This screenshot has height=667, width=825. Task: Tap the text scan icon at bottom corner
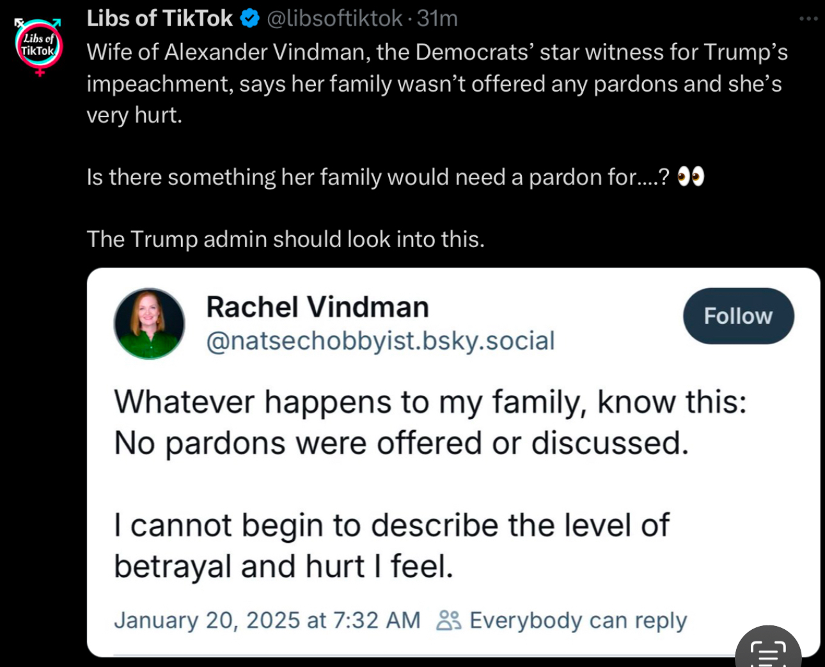click(x=767, y=648)
